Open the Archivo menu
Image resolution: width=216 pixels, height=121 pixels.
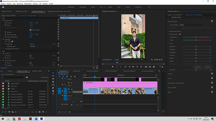3,4
